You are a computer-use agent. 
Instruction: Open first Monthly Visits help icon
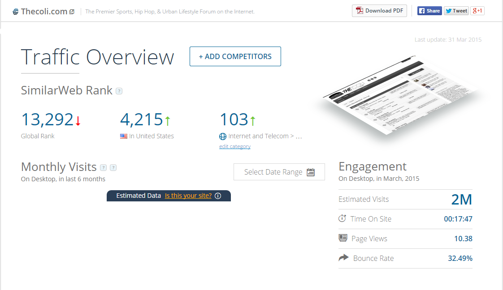pyautogui.click(x=103, y=167)
